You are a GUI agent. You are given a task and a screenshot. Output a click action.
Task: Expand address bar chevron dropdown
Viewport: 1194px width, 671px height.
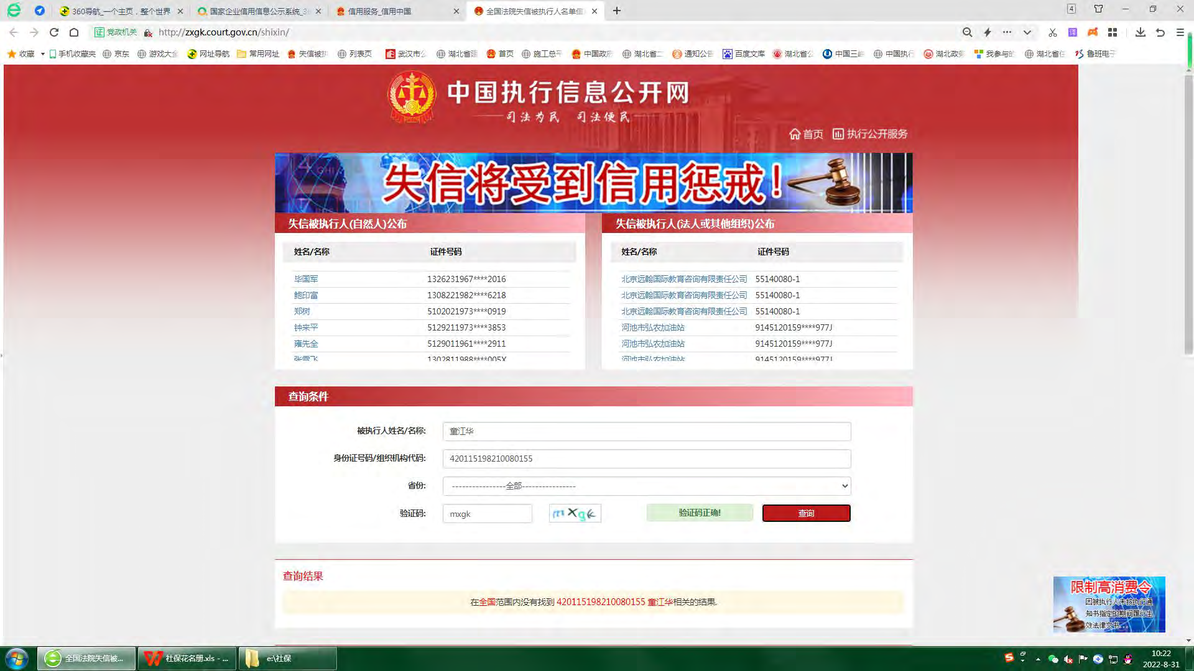point(1027,32)
